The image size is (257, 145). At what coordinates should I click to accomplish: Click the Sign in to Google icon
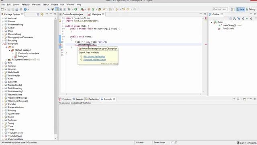[x=238, y=143]
